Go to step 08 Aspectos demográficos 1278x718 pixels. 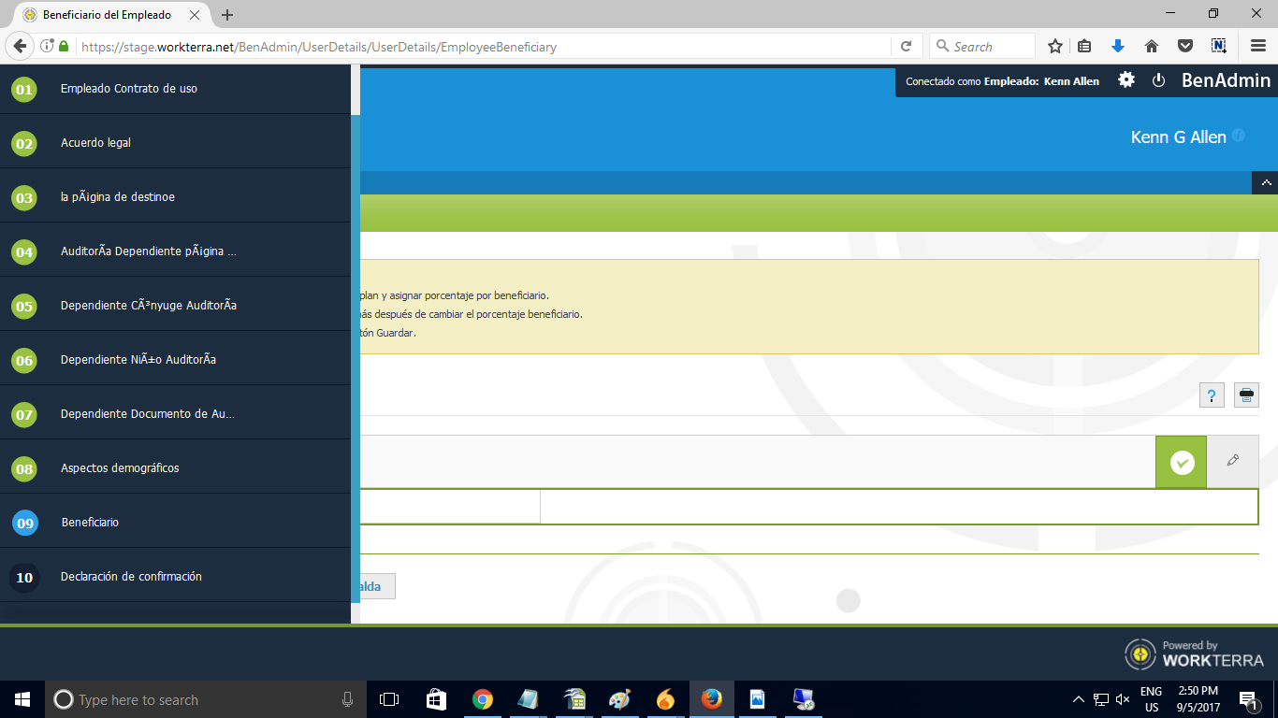[175, 468]
